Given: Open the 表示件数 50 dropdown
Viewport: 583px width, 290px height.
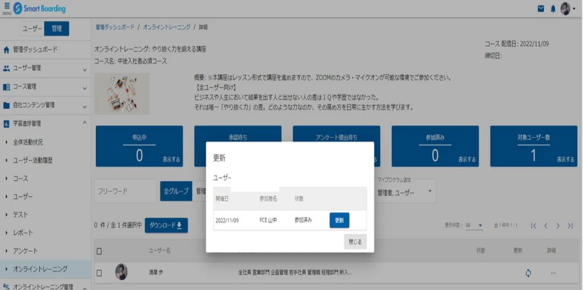Looking at the screenshot, I should 474,226.
